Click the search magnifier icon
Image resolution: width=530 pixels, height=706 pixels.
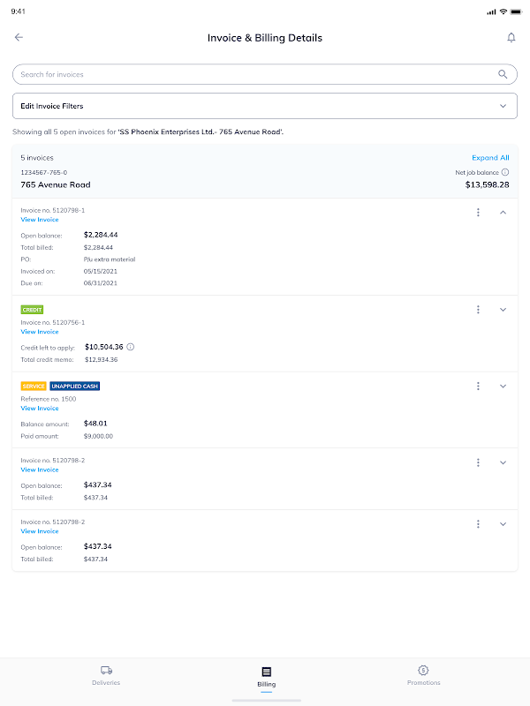[x=503, y=74]
